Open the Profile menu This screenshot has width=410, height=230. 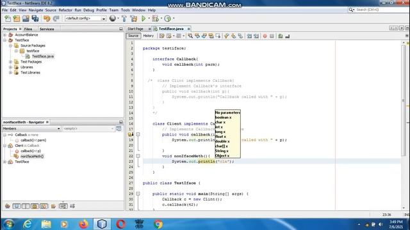point(101,10)
